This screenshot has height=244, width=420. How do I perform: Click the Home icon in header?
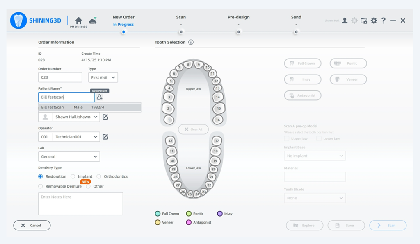tap(79, 20)
